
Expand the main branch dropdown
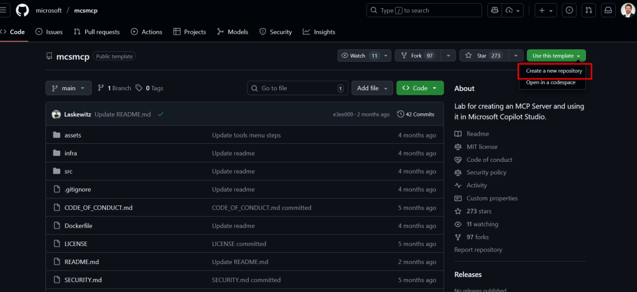(68, 88)
